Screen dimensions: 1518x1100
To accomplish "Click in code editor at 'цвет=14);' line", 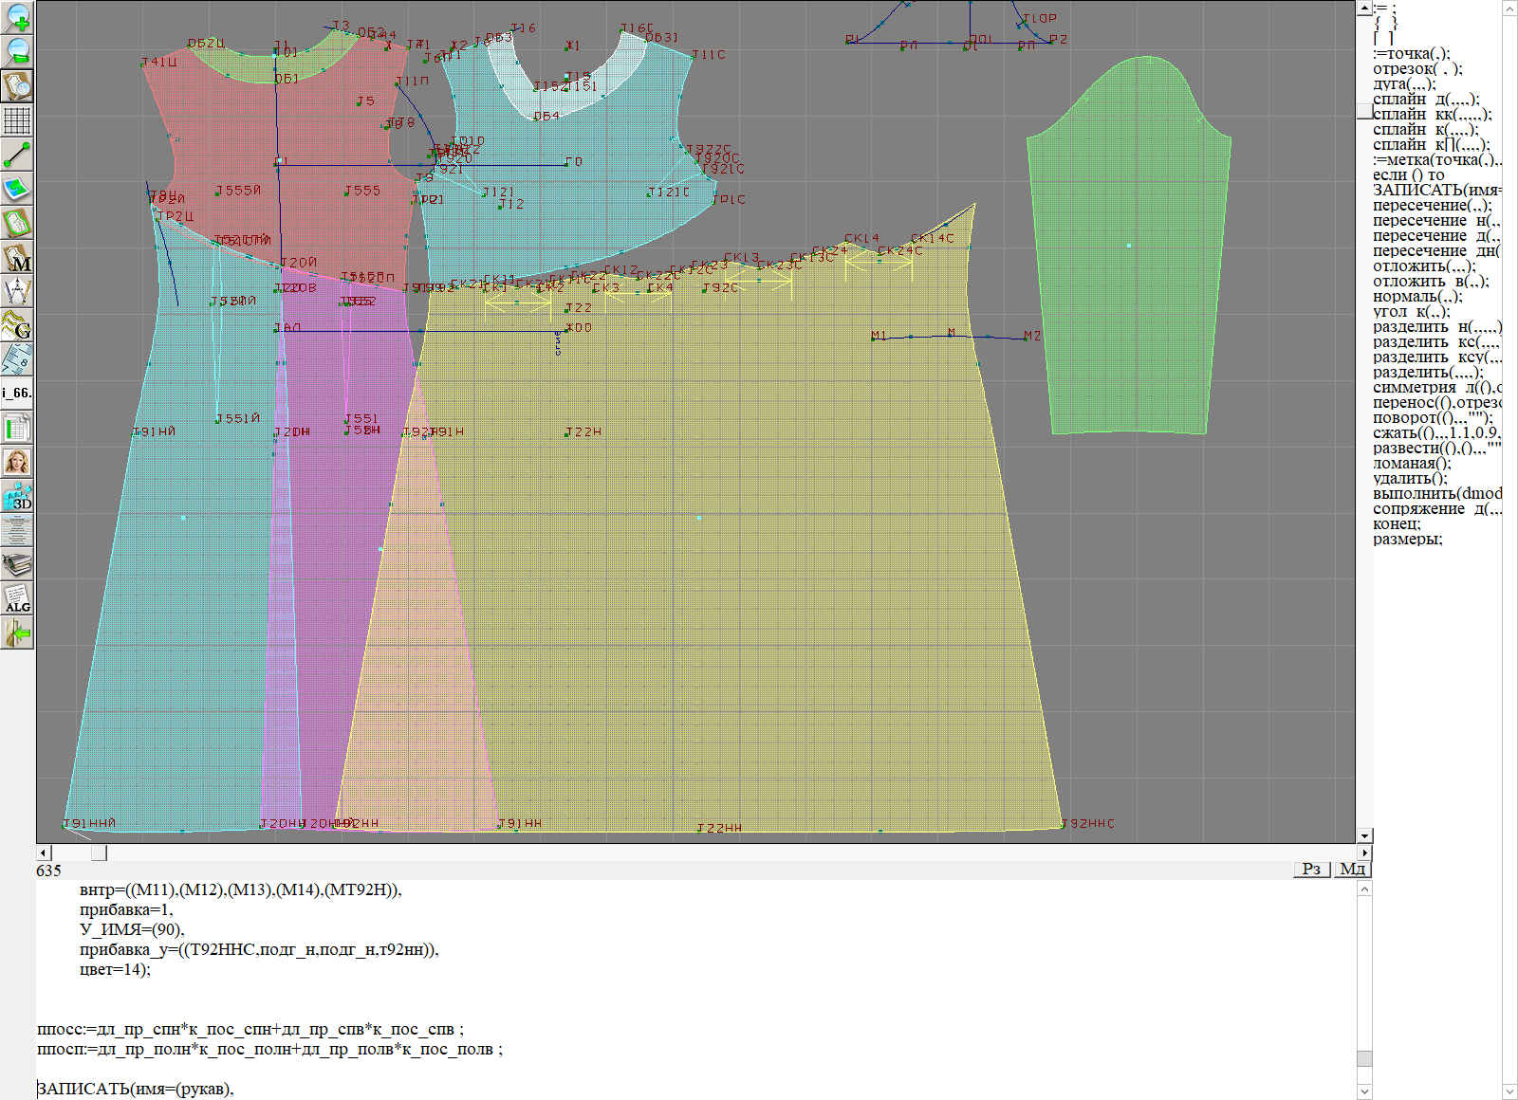I will point(115,969).
